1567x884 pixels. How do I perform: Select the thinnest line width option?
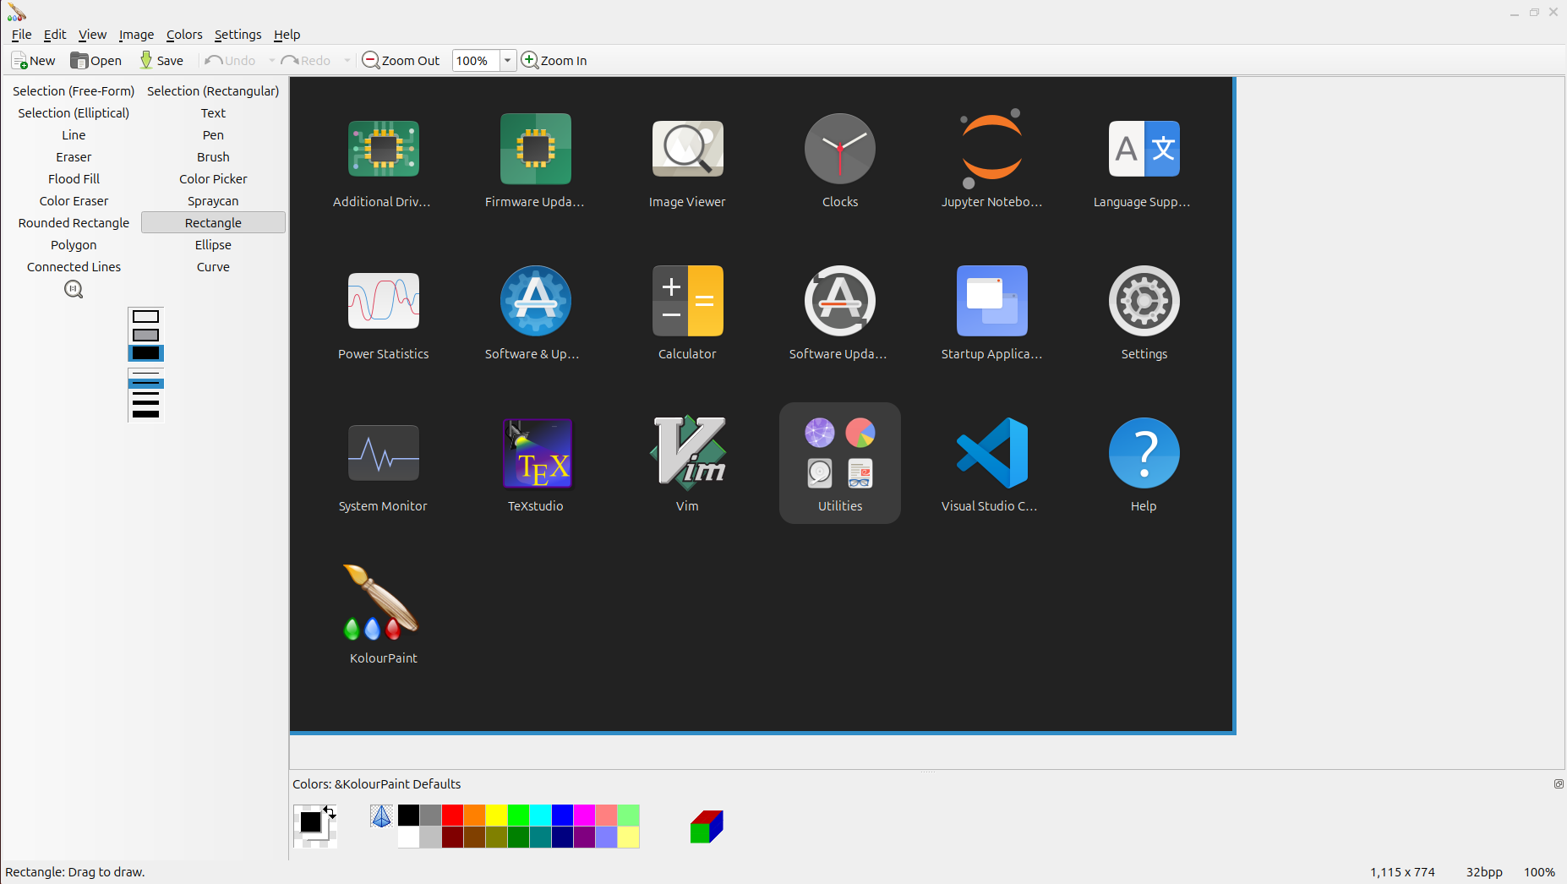point(145,374)
